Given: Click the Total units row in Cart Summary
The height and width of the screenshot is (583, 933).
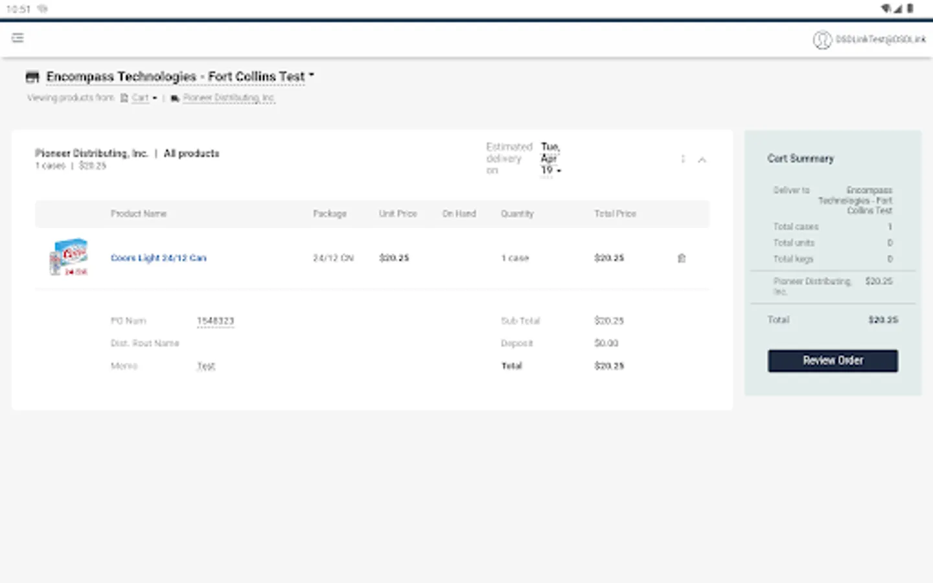Looking at the screenshot, I should (833, 243).
